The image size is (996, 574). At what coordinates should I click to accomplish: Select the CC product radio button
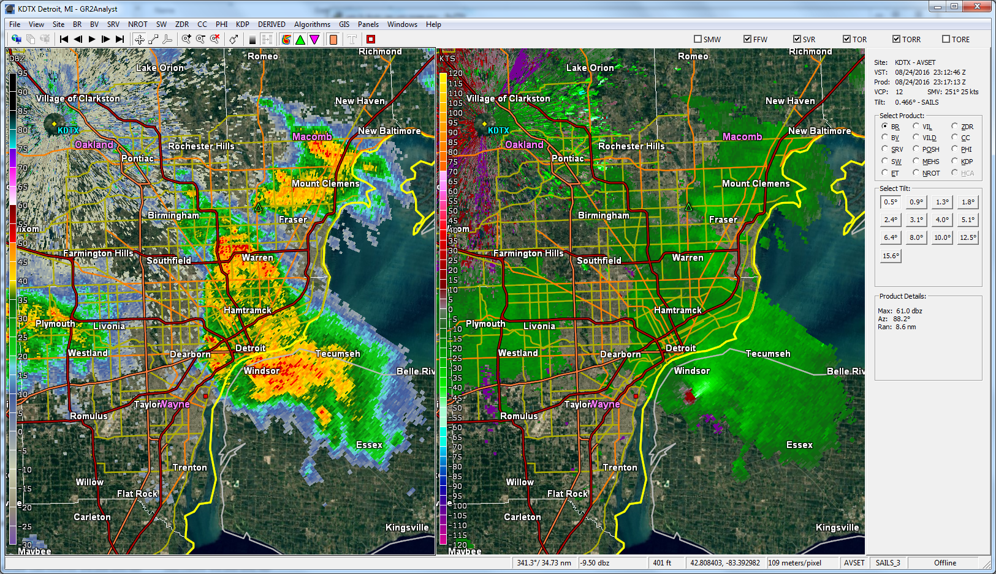tap(954, 138)
